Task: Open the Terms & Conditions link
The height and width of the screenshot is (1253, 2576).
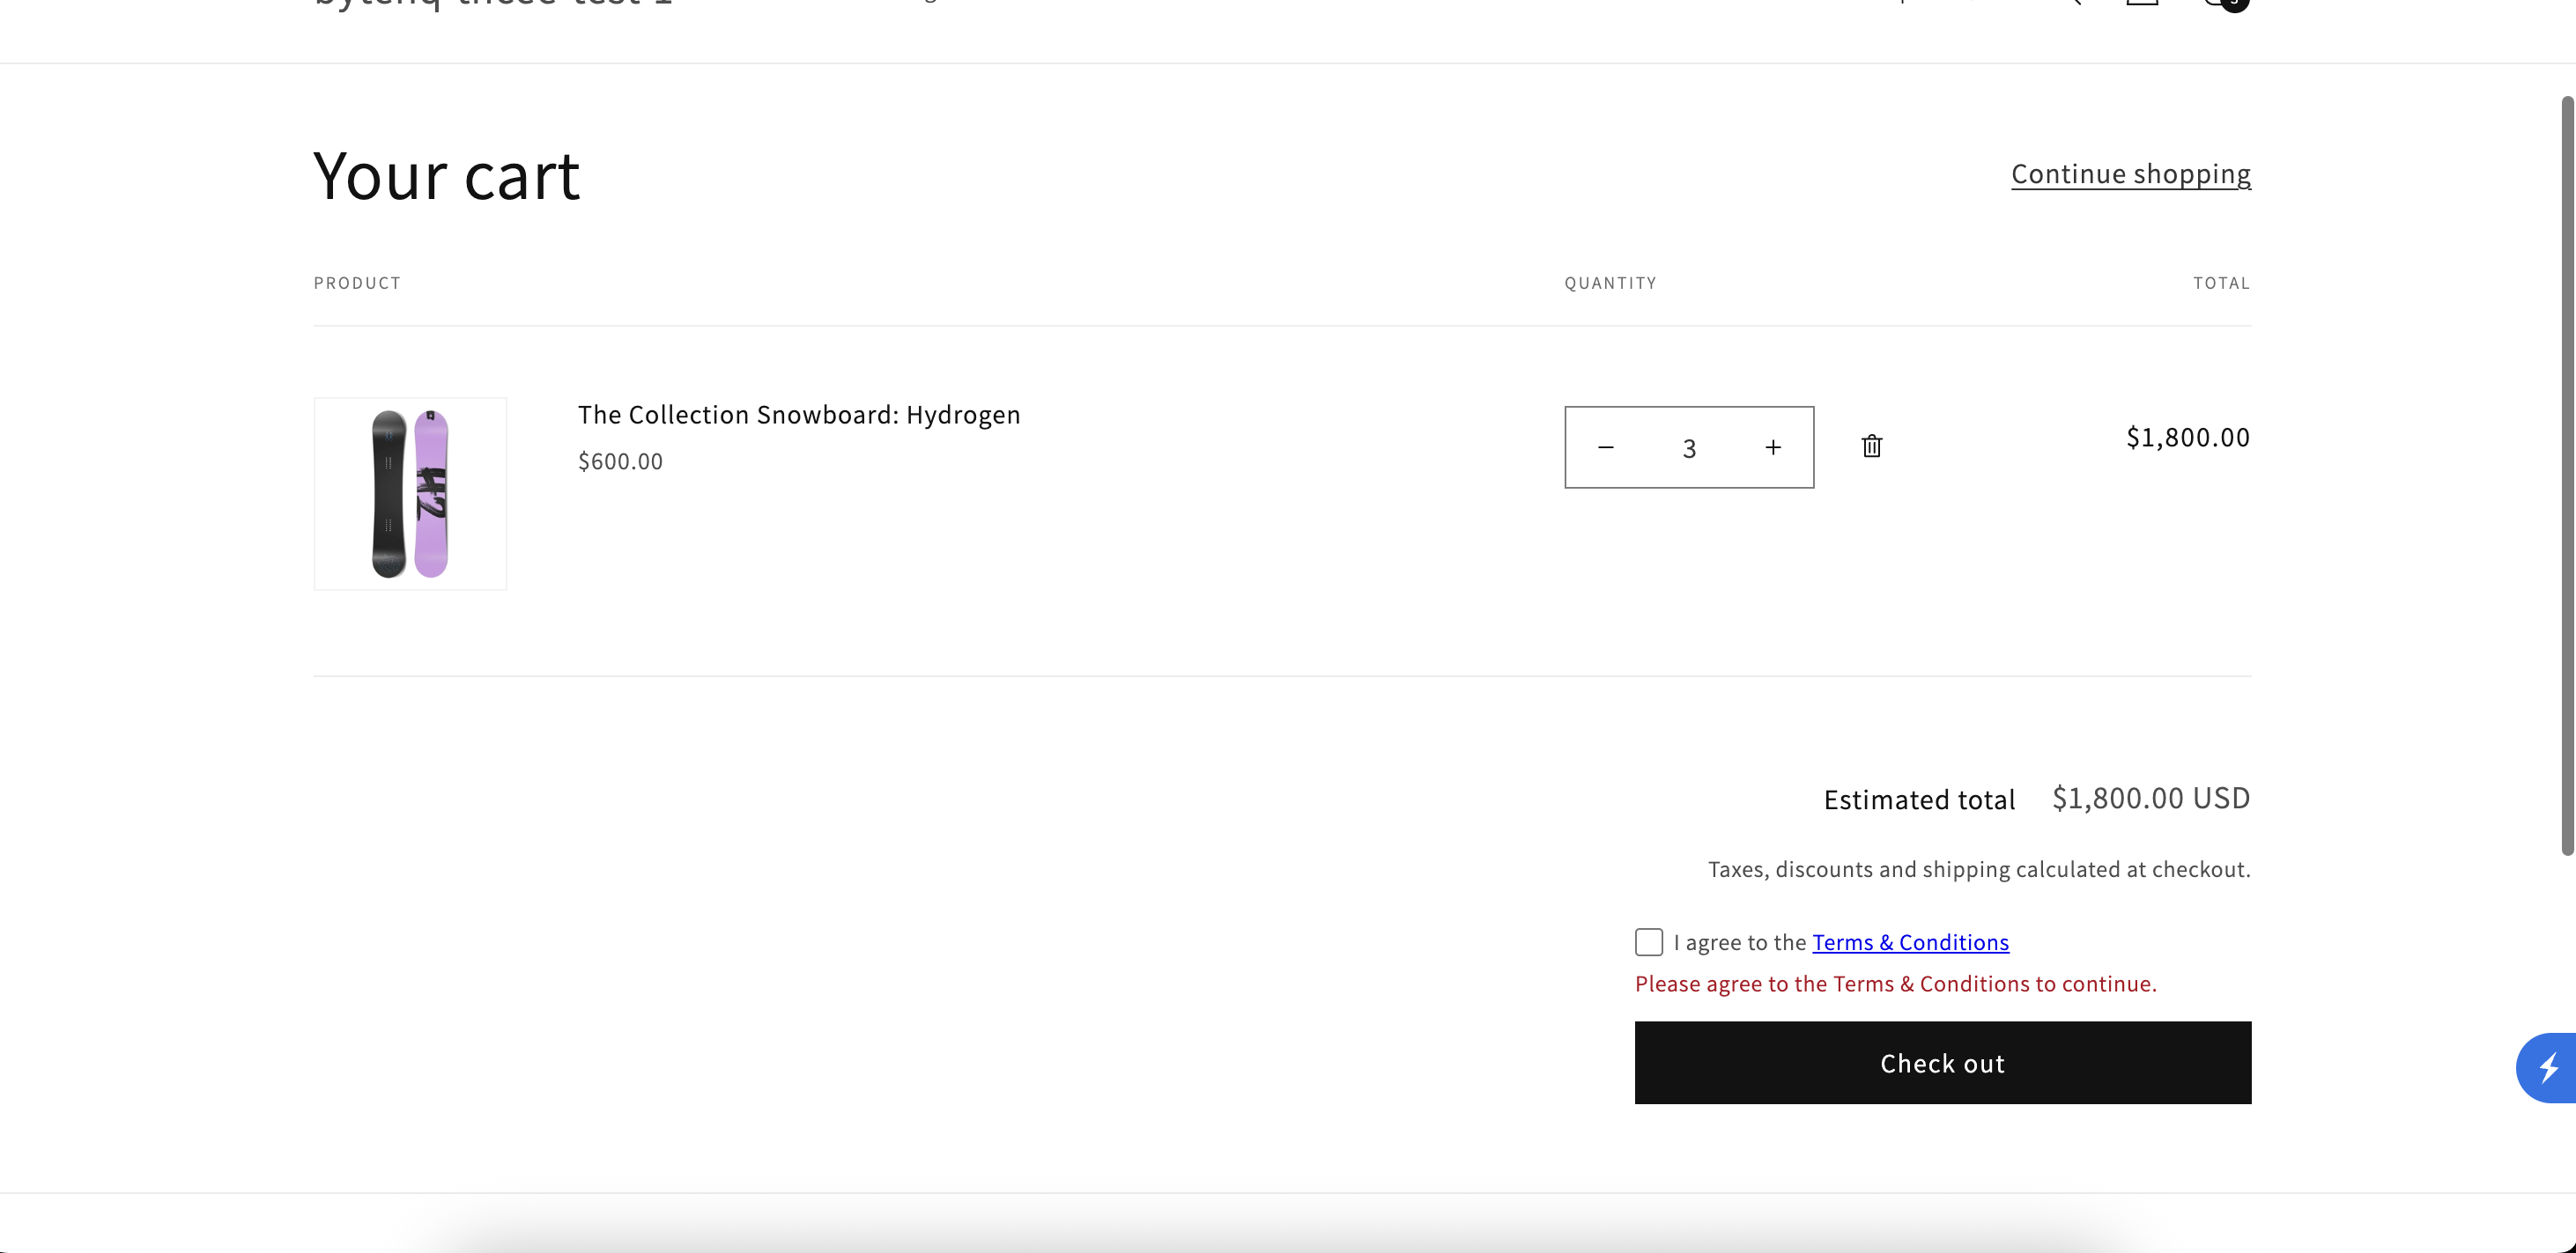Action: [x=1910, y=942]
